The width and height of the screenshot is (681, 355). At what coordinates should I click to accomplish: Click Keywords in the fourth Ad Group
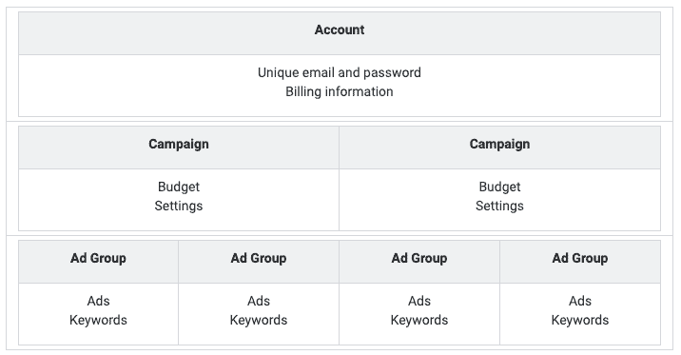point(580,320)
